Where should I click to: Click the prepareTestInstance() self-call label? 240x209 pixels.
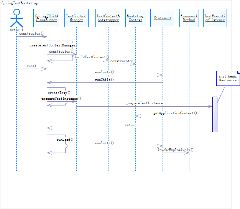[61, 99]
